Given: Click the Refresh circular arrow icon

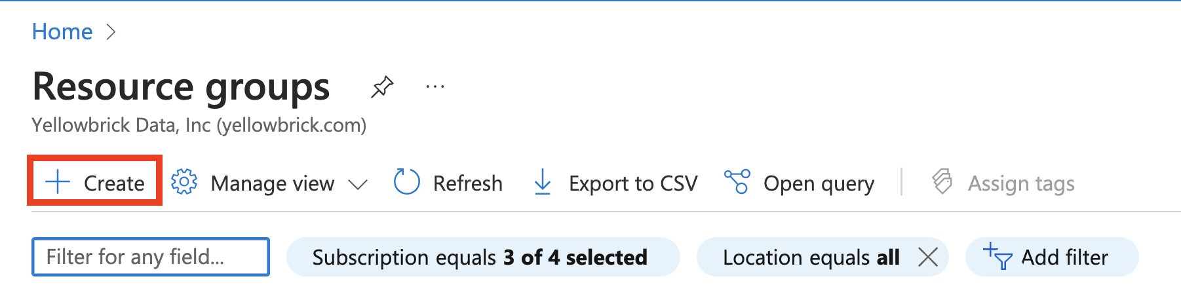Looking at the screenshot, I should pyautogui.click(x=406, y=182).
